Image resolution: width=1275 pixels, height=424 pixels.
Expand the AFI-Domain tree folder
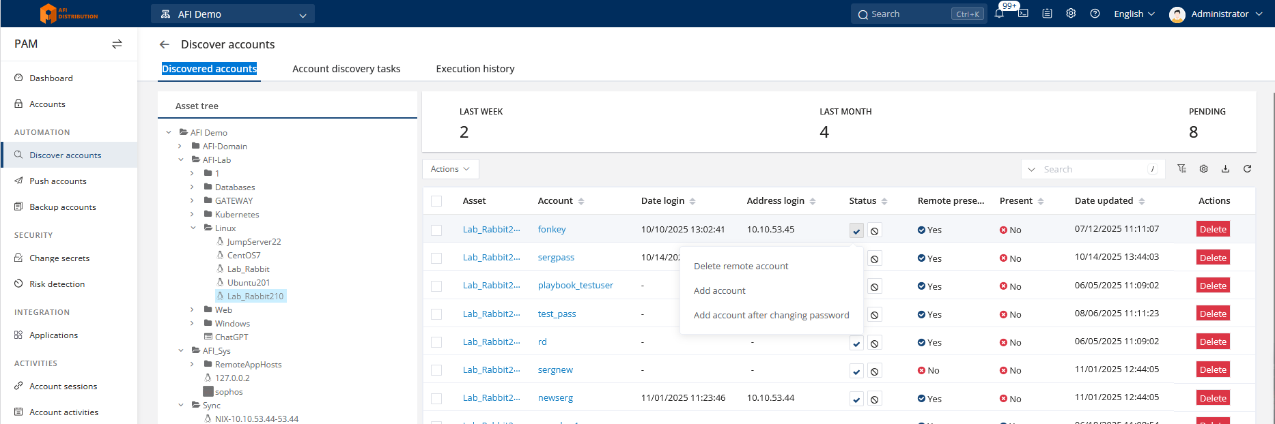pos(180,146)
